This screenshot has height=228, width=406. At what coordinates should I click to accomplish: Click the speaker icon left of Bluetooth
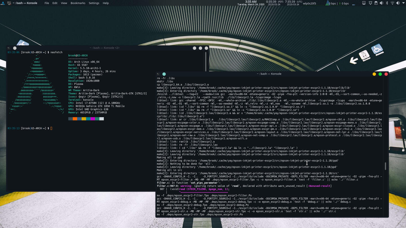pyautogui.click(x=381, y=3)
